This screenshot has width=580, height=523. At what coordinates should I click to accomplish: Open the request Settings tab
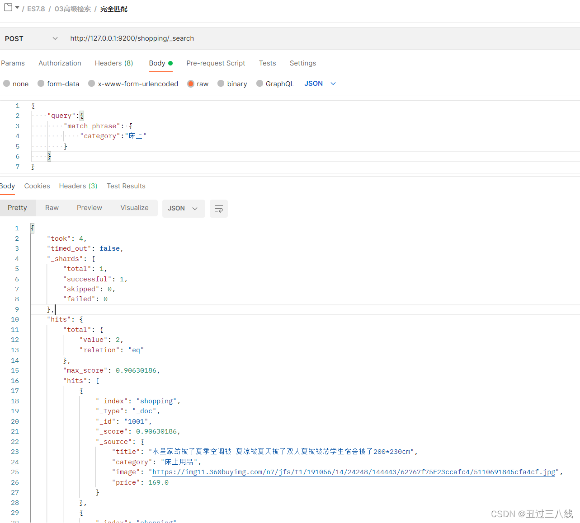pyautogui.click(x=303, y=63)
